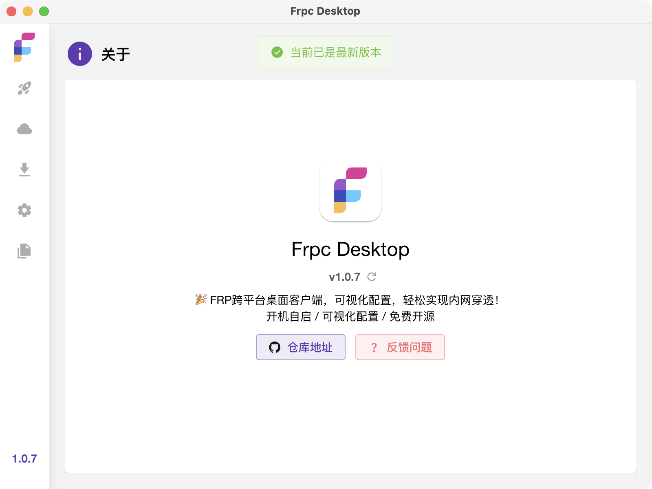
Task: Click the 关于 page heading
Action: [x=116, y=54]
